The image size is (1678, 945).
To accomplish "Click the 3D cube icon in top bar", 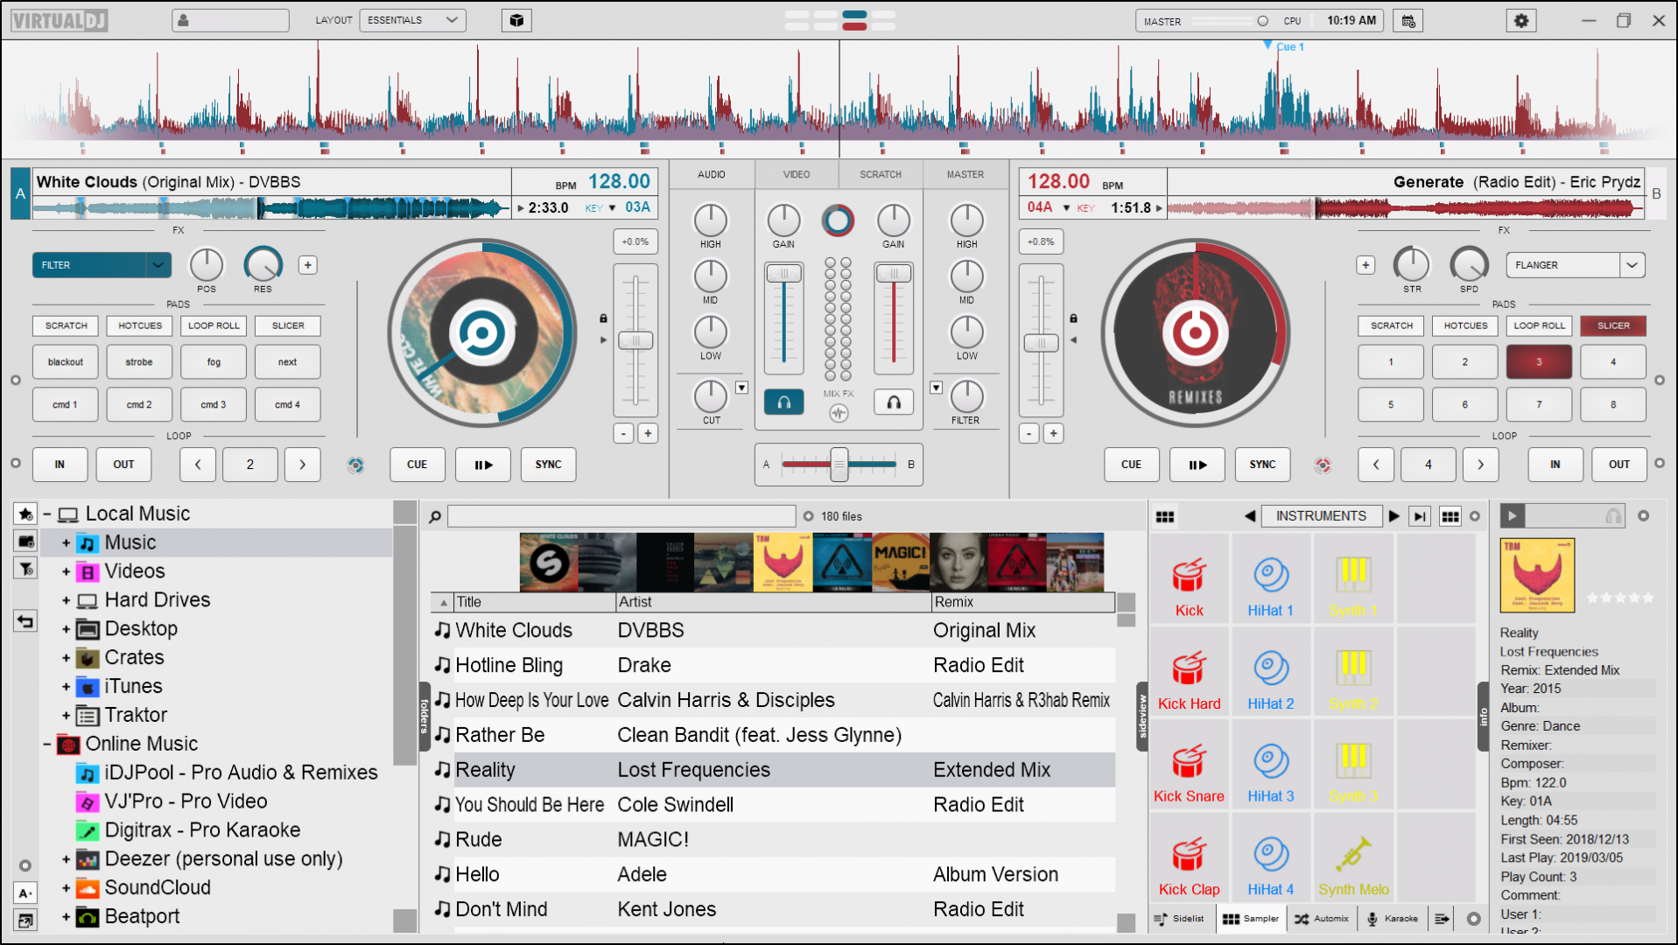I will 516,21.
